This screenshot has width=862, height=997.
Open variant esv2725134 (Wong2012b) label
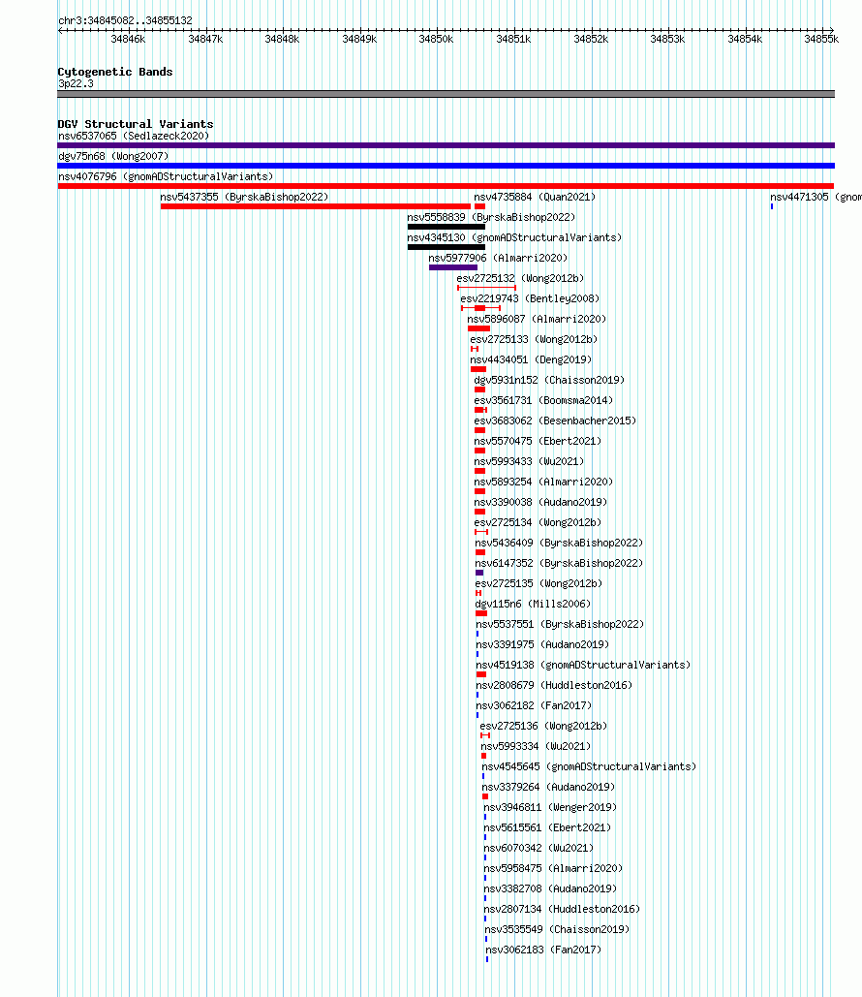538,522
